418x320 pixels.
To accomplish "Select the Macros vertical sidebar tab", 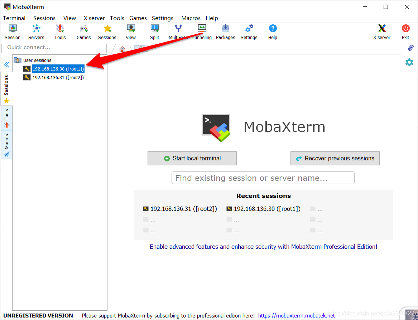I will coord(6,145).
